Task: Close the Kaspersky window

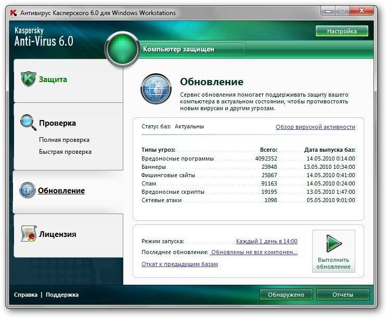Action: 362,10
